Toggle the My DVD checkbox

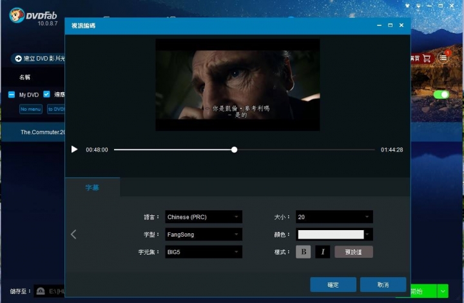point(12,95)
